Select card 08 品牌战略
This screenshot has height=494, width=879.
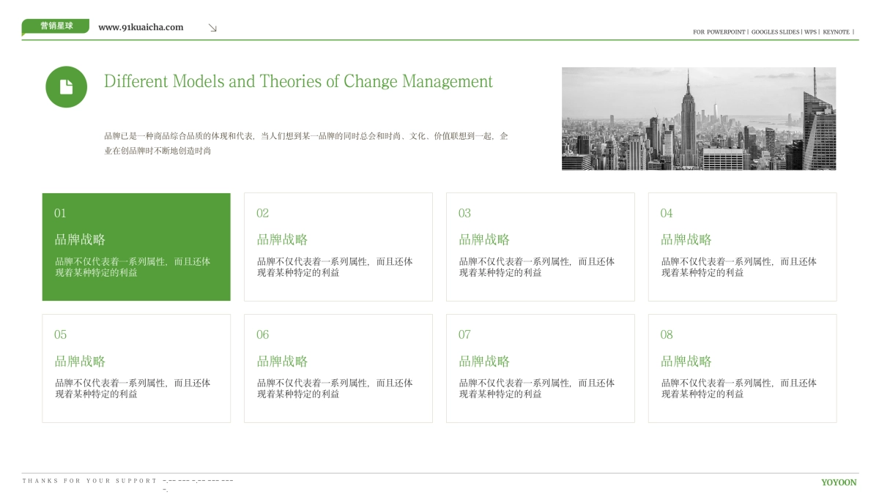click(742, 368)
